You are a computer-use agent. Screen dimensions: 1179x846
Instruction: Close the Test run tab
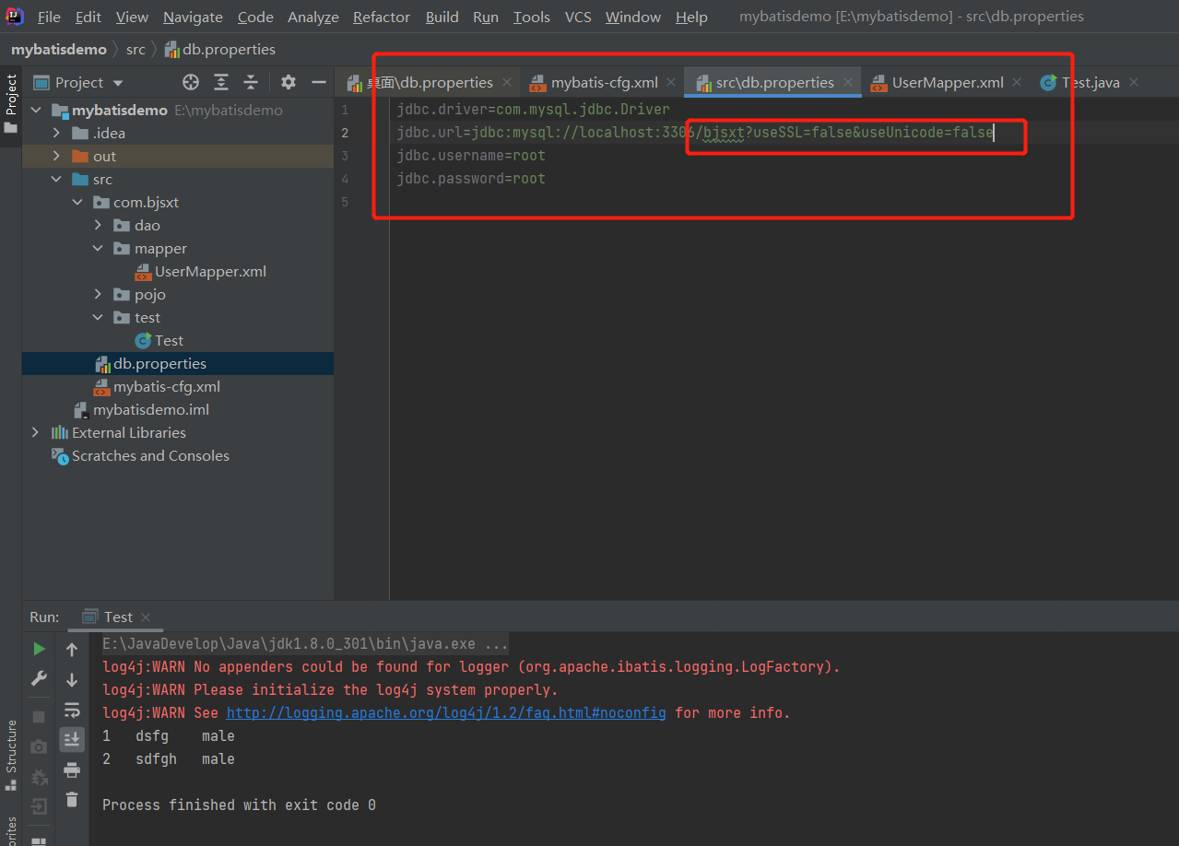146,617
